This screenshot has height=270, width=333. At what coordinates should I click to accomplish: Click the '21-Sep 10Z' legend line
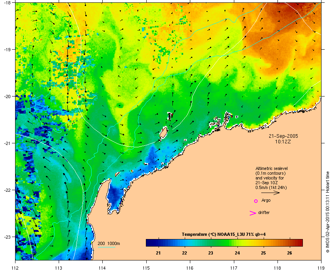266,183
